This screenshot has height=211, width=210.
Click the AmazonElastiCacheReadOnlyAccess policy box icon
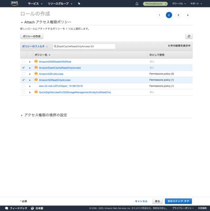36,67
